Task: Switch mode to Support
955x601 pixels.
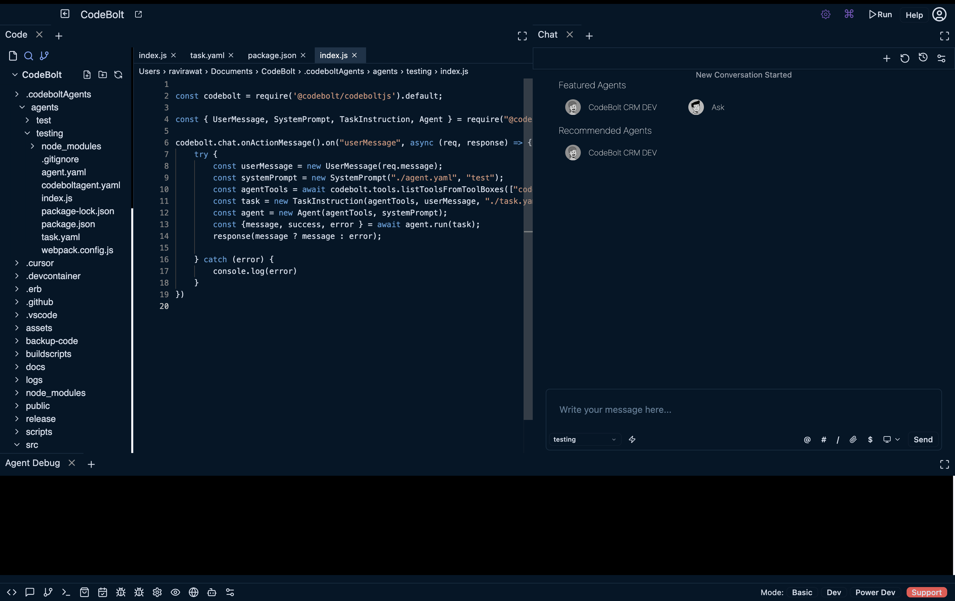Action: [x=926, y=592]
